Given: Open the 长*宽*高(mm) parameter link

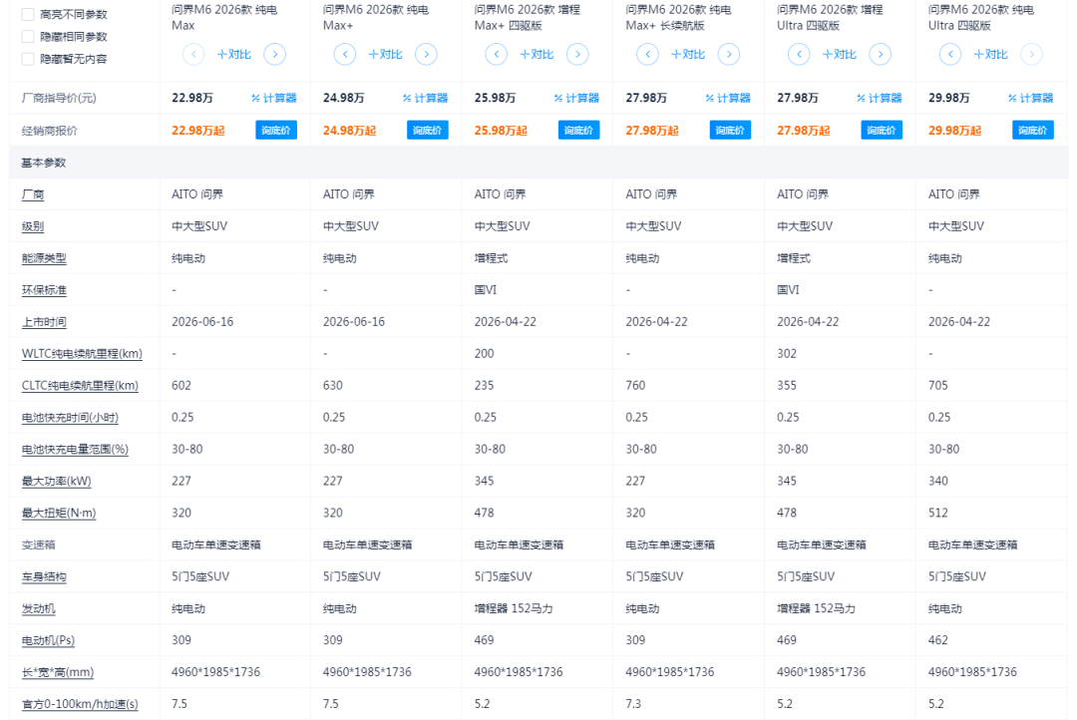Looking at the screenshot, I should [58, 672].
